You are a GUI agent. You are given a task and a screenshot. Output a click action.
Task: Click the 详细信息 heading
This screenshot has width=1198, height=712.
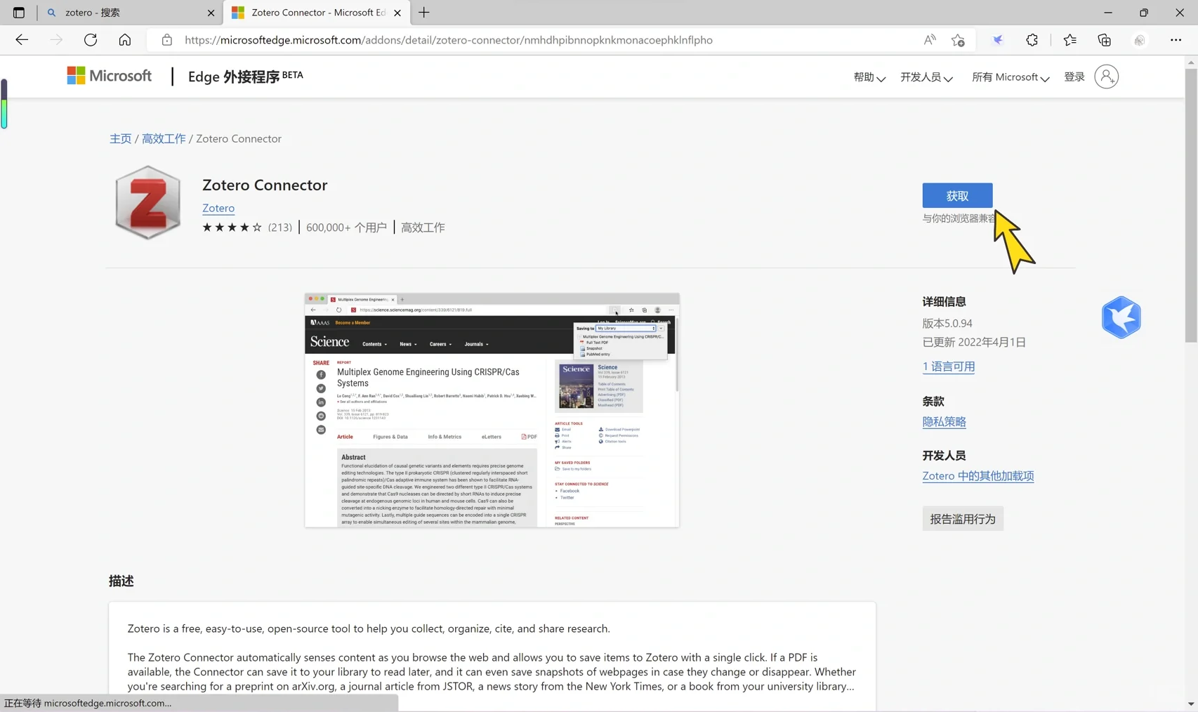tap(944, 302)
